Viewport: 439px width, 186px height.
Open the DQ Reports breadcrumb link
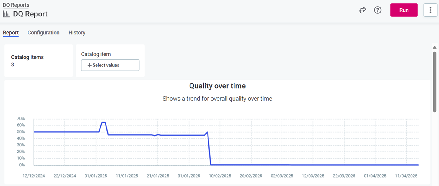(x=16, y=5)
